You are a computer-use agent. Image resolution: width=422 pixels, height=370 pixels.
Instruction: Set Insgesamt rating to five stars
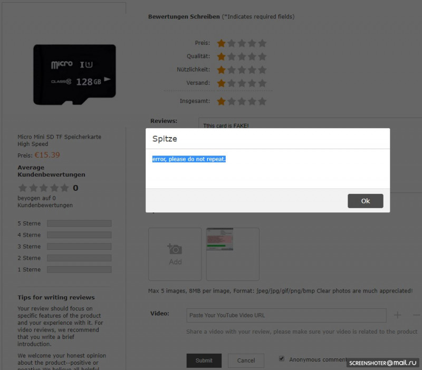coord(262,101)
